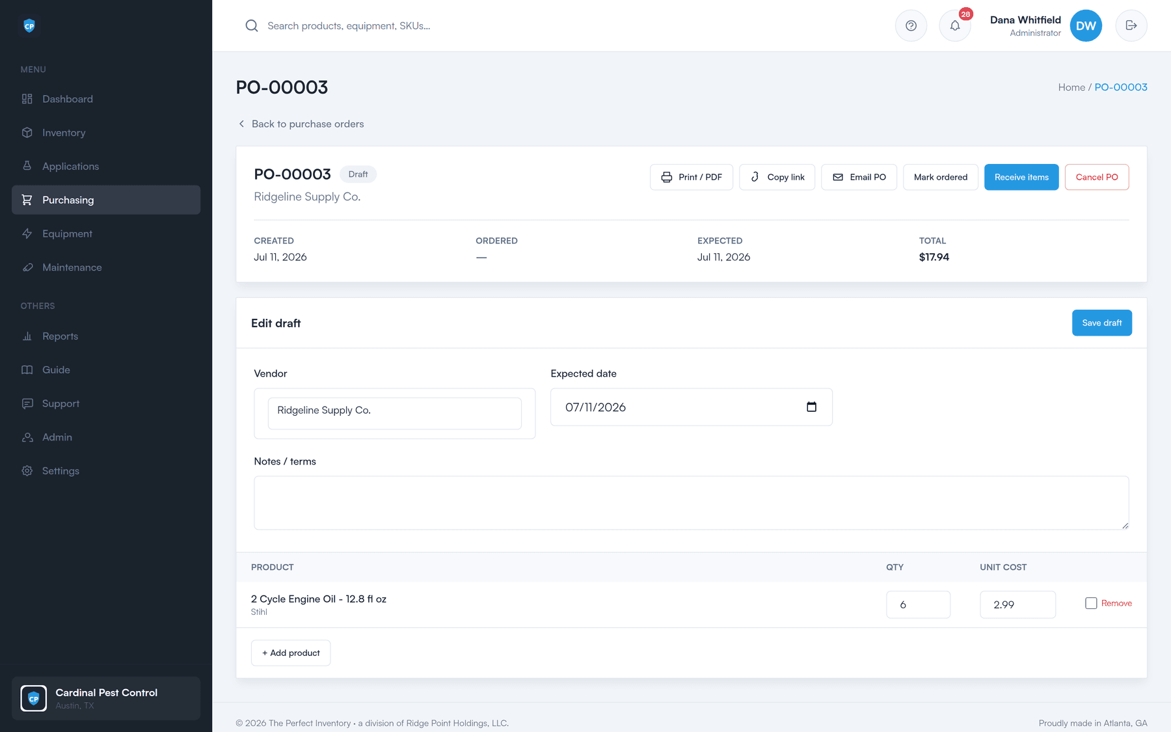Click the logout icon in header
Viewport: 1171px width, 732px height.
click(x=1131, y=26)
